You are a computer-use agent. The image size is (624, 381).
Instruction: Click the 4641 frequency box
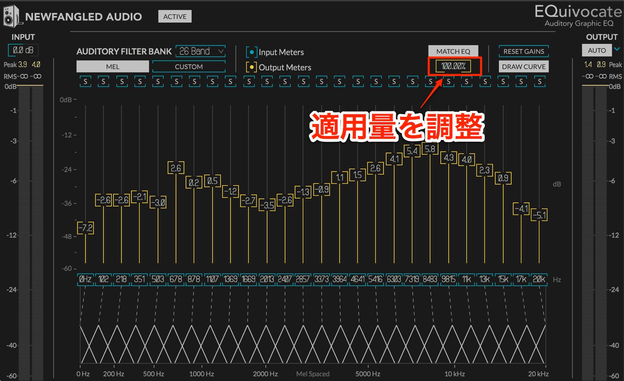(358, 279)
